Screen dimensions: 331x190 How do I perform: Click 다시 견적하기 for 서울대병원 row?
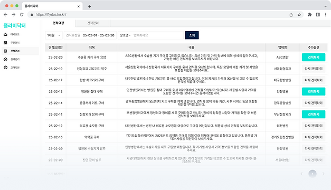pos(314,160)
